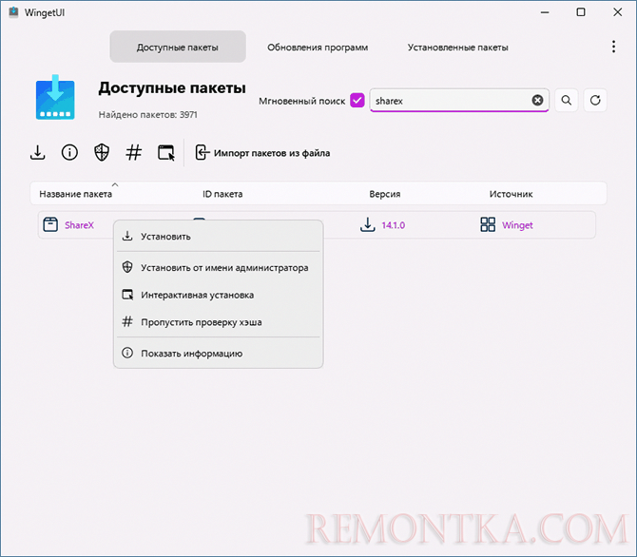Viewport: 637px width, 557px height.
Task: Sort by Название пакета column header
Action: [x=75, y=194]
